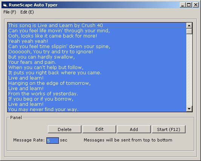Click the Start (F12) button
This screenshot has width=201, height=161.
pyautogui.click(x=169, y=129)
